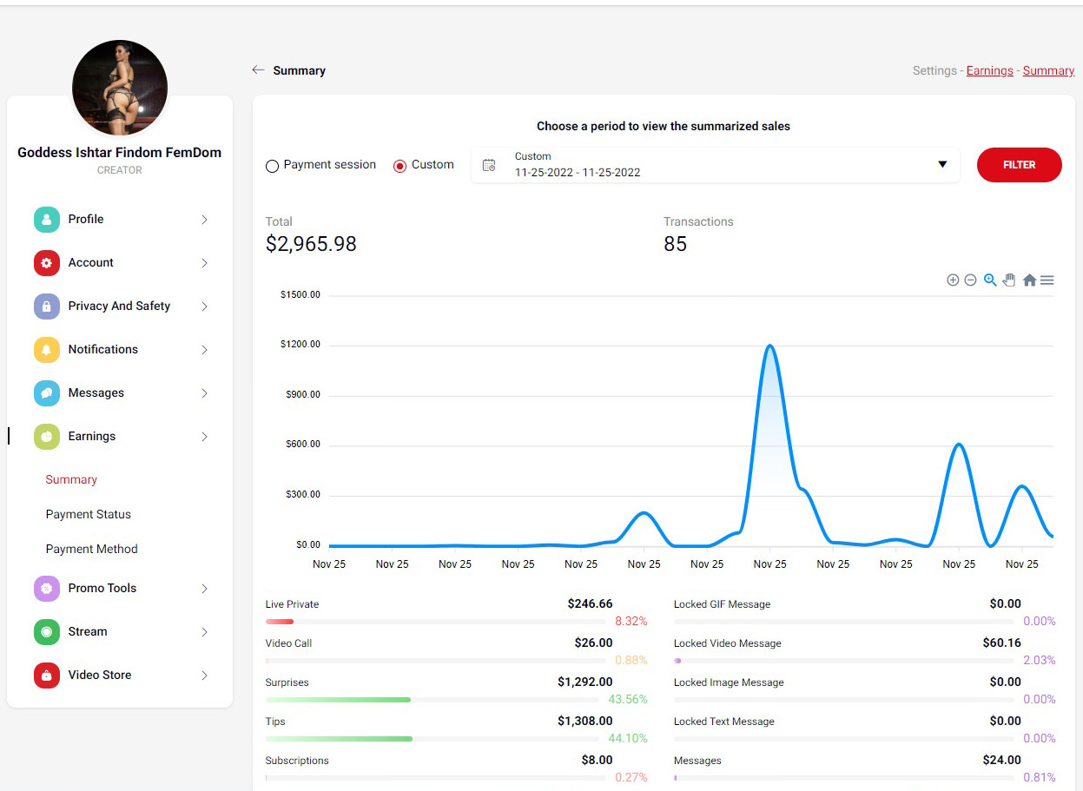The height and width of the screenshot is (791, 1083).
Task: Open the Video Store sidebar icon
Action: pos(47,676)
